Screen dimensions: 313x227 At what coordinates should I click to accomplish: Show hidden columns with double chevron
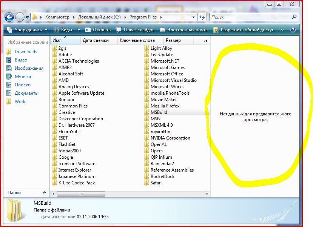click(206, 40)
